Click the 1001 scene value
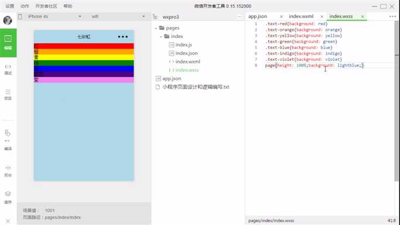The width and height of the screenshot is (400, 225). (50, 210)
